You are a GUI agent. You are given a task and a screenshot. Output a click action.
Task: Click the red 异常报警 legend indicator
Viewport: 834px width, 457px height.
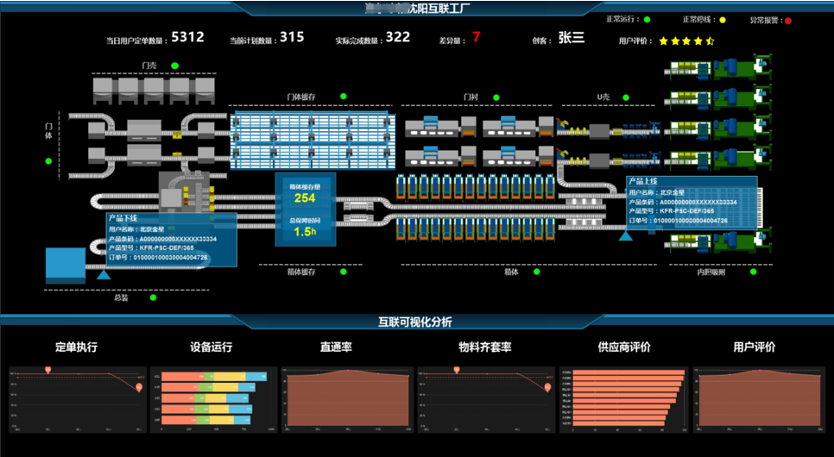(787, 20)
